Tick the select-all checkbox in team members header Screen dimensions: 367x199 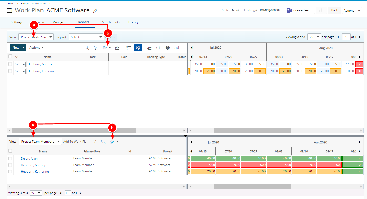coord(10,151)
